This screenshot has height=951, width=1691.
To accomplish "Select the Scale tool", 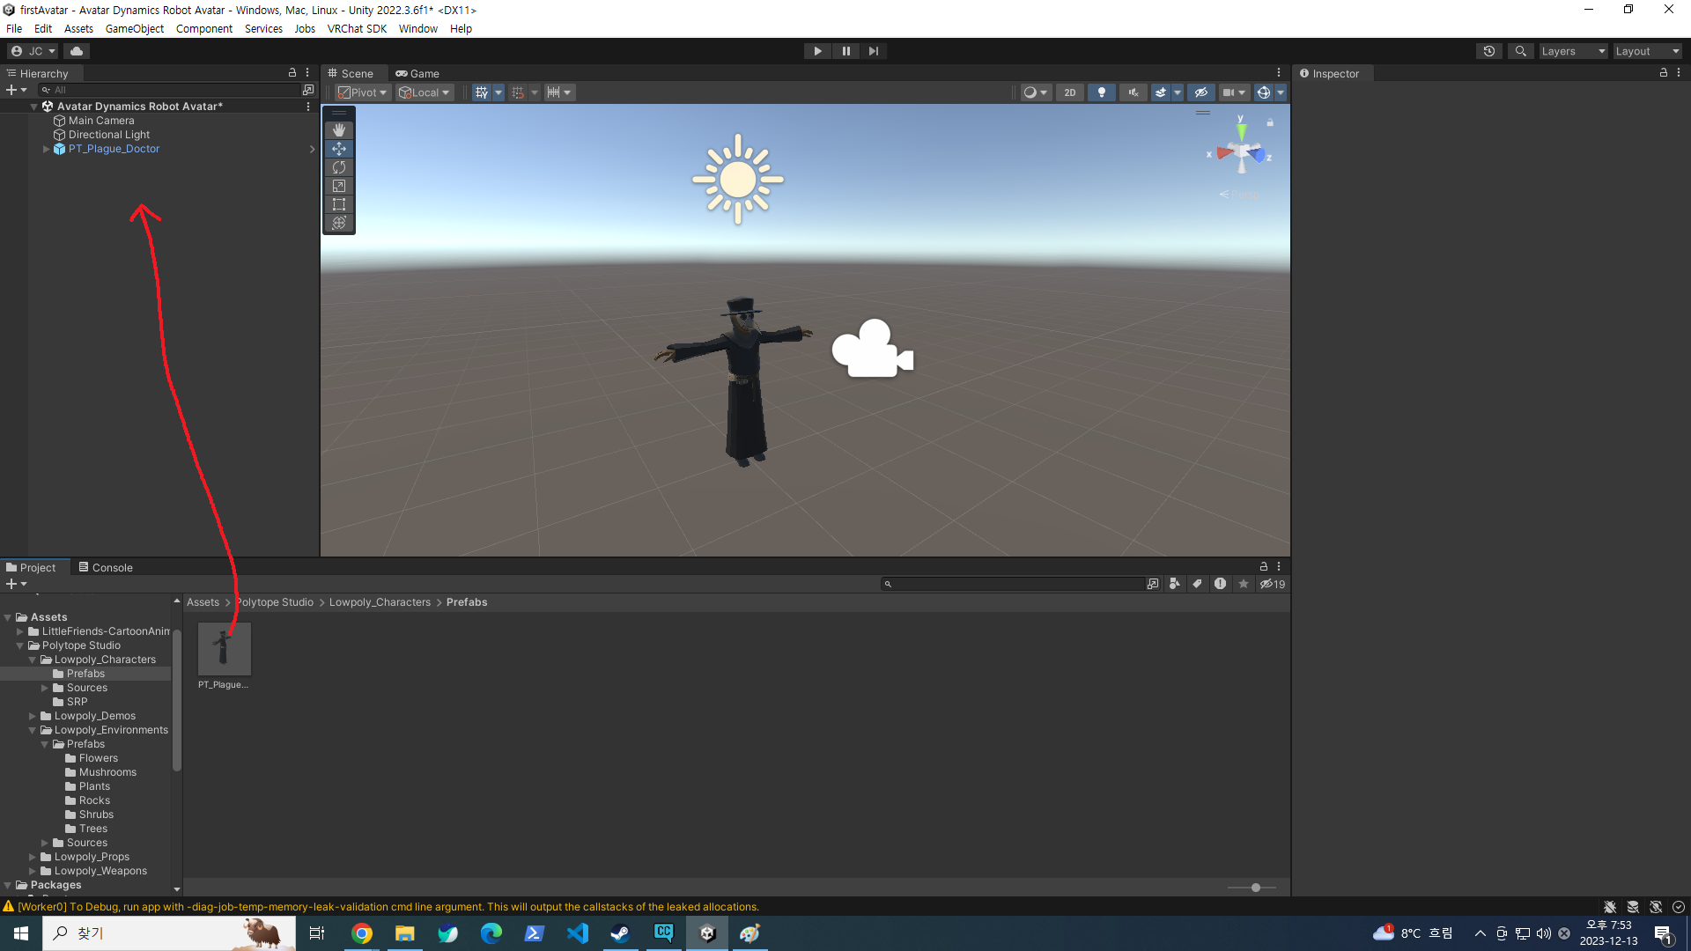I will point(339,186).
